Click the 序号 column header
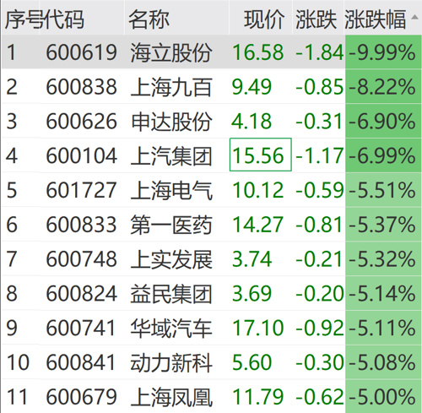The image size is (422, 413). (x=24, y=19)
